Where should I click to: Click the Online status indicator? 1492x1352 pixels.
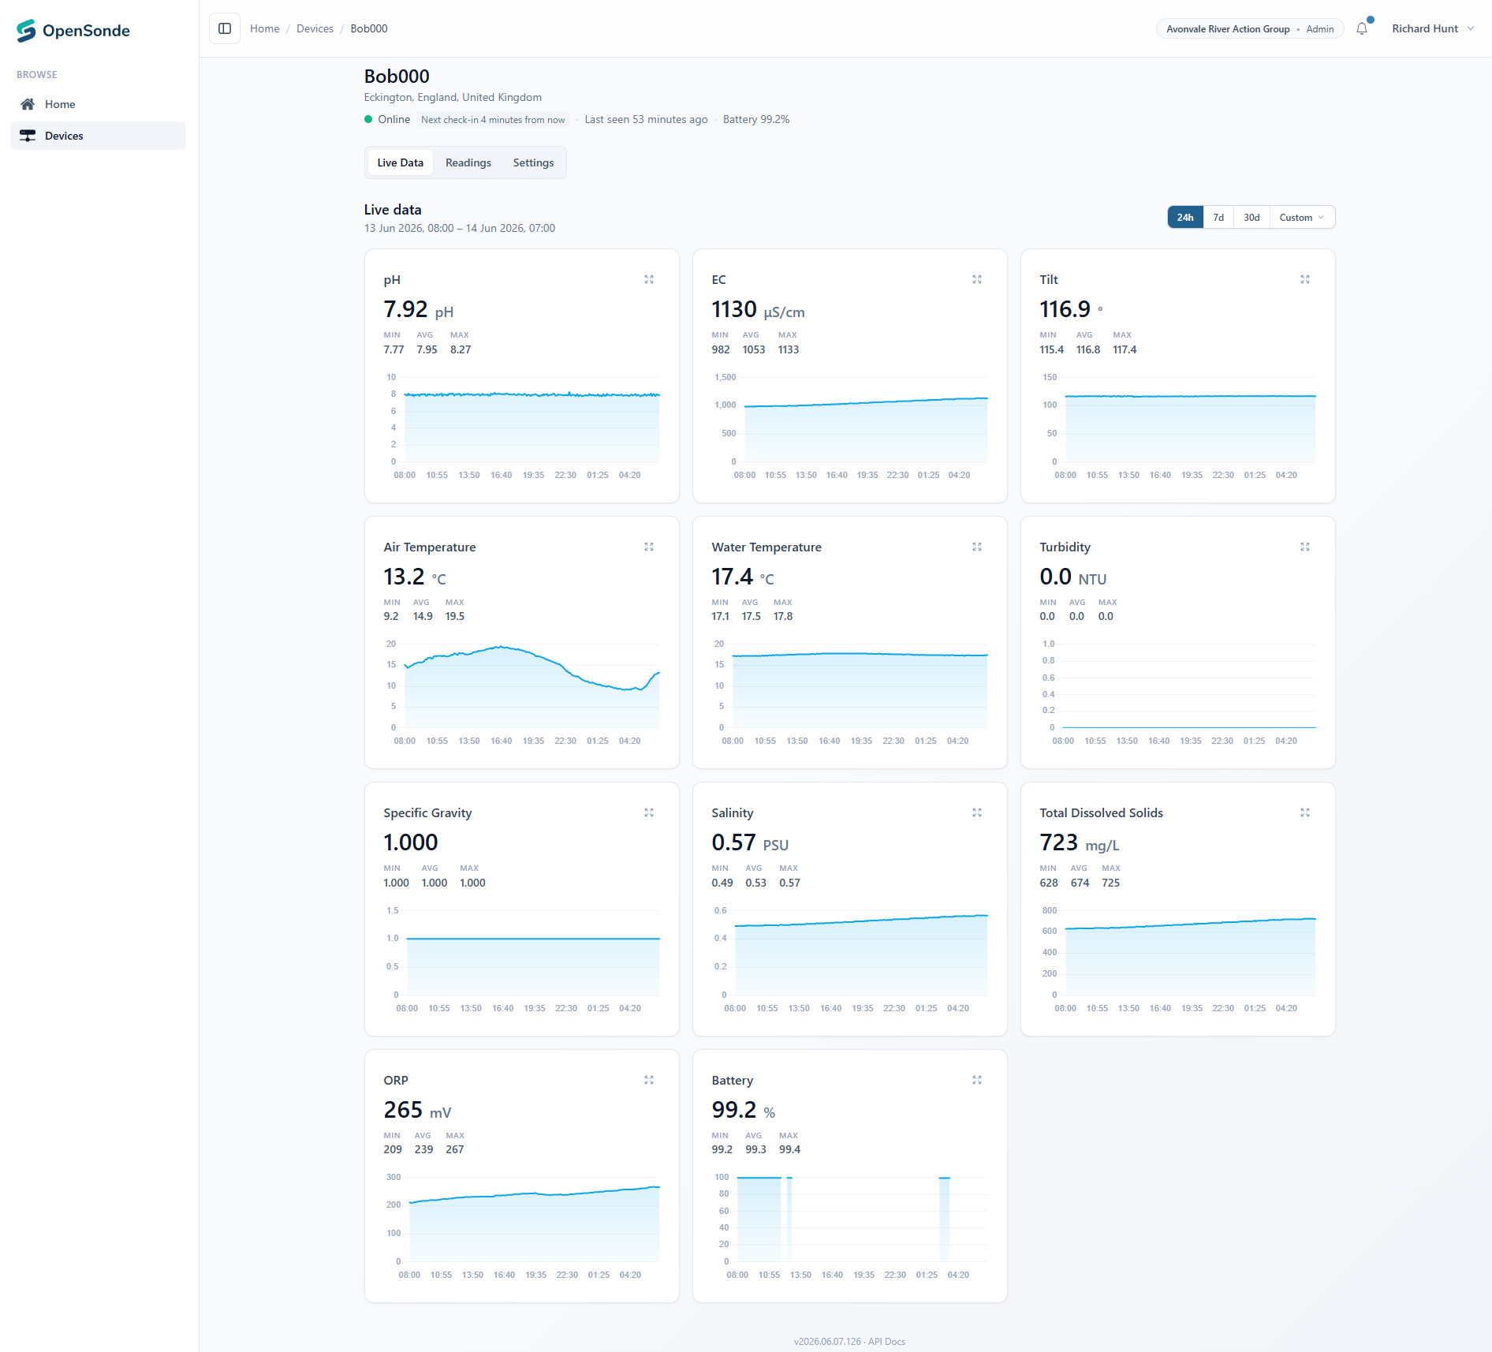387,119
